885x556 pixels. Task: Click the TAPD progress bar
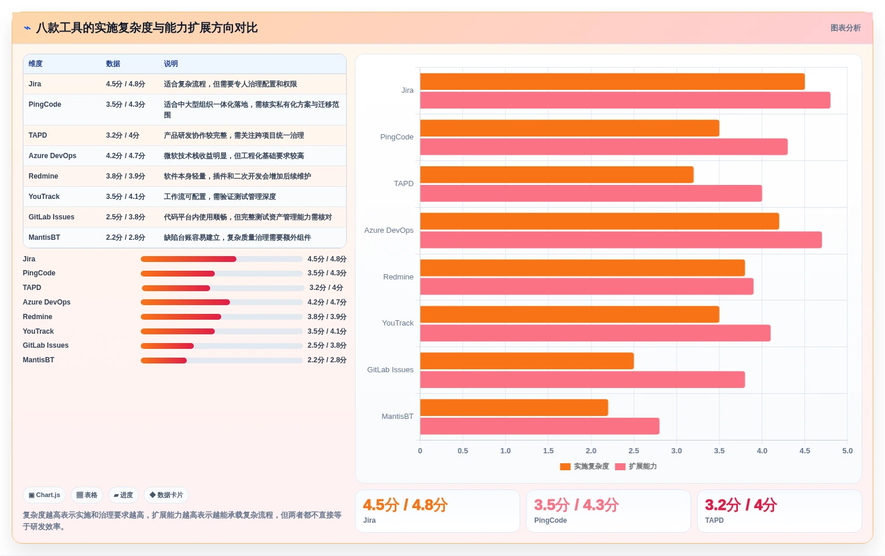coord(222,288)
